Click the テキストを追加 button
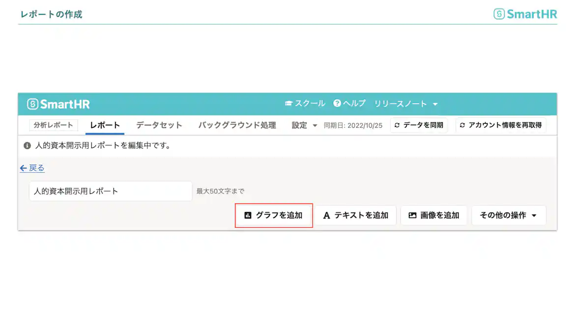 click(x=356, y=215)
